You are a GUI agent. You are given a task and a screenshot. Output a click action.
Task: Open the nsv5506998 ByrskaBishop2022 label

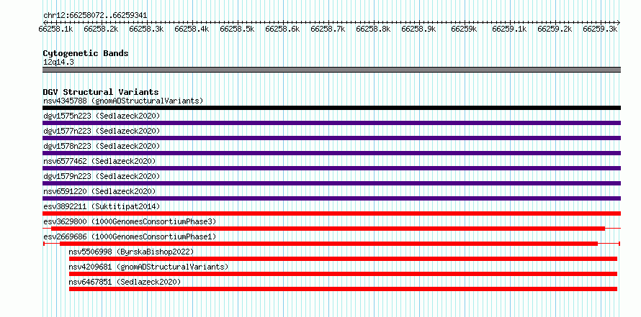point(131,252)
